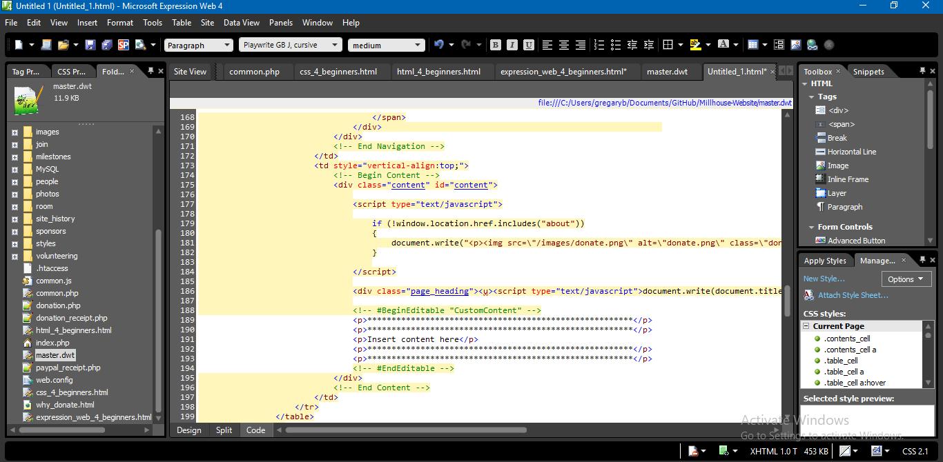
Task: Switch to the common.php tab
Action: (x=254, y=71)
